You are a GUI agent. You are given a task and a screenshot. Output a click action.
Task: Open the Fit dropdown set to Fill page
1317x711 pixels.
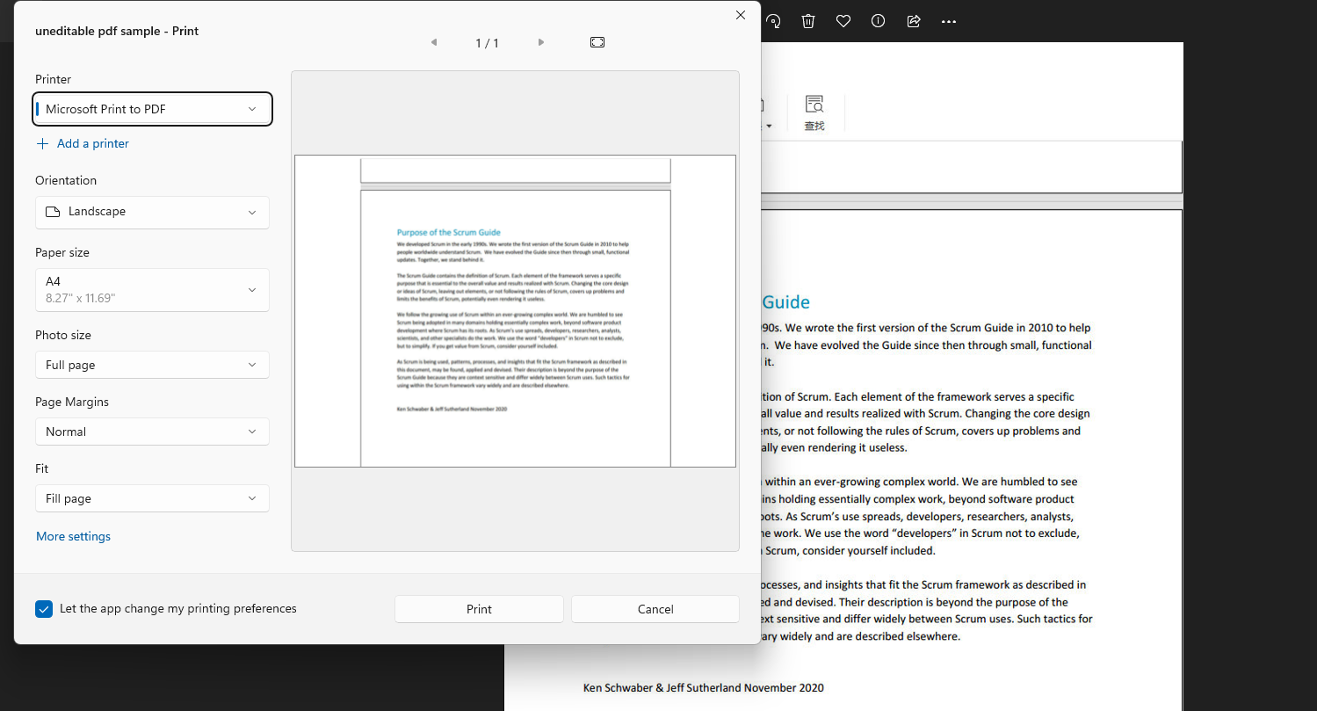[x=152, y=498]
